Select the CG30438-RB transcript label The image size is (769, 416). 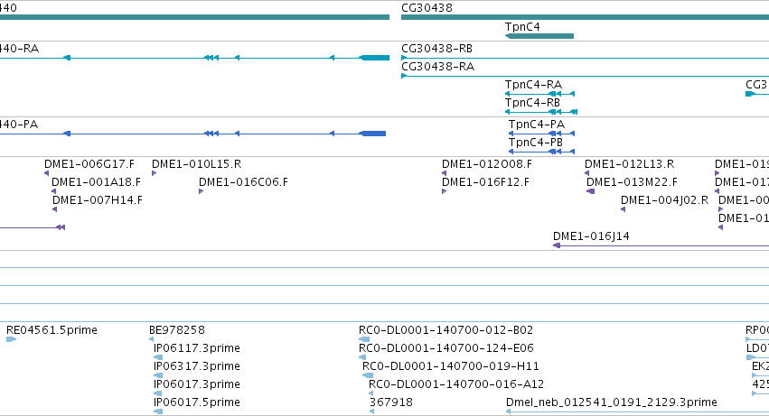(436, 49)
